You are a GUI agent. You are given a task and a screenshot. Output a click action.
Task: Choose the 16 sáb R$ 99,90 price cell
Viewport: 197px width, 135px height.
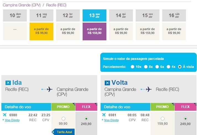click(174, 31)
